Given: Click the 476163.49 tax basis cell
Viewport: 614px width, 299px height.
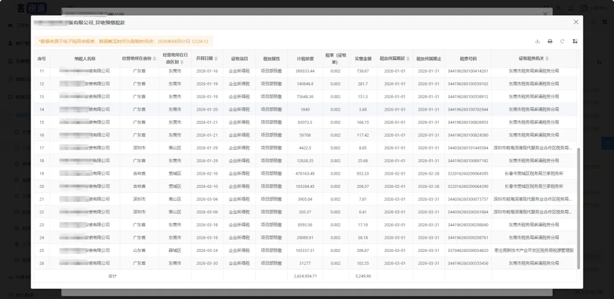Looking at the screenshot, I should (305, 174).
